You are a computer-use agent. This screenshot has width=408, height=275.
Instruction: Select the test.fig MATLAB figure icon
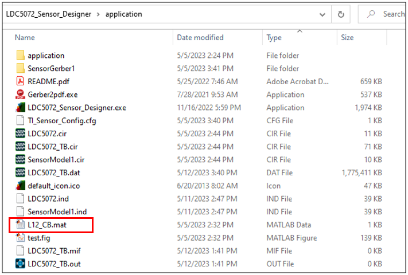tap(21, 238)
